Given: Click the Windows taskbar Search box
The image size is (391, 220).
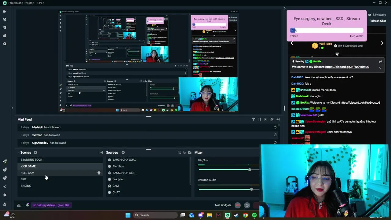Looking at the screenshot, I should click(155, 215).
